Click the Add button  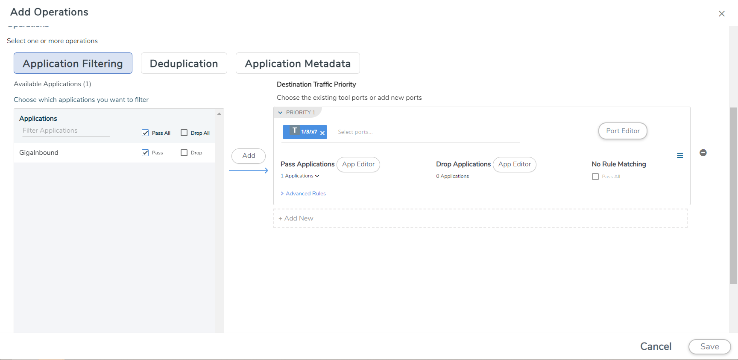(x=249, y=156)
